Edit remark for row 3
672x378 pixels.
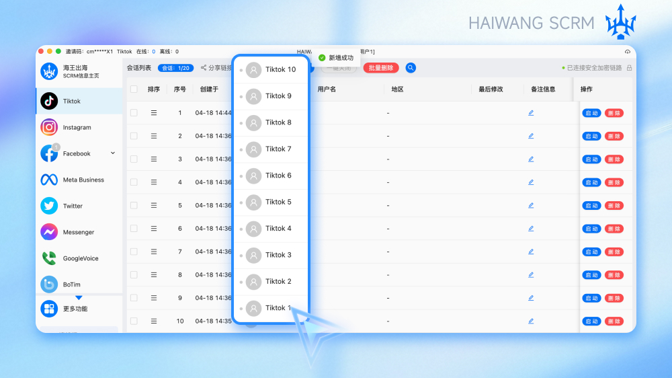click(x=531, y=159)
